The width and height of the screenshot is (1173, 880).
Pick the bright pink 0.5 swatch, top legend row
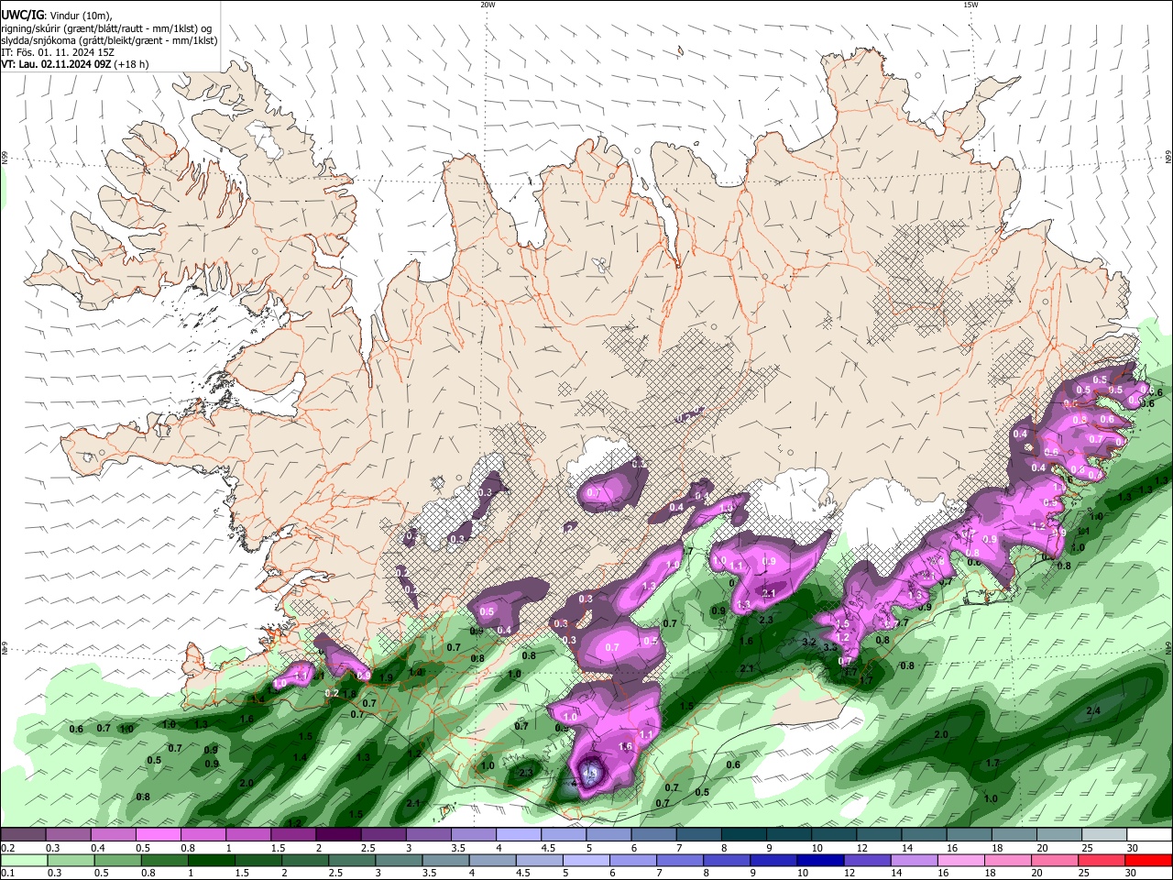(158, 835)
